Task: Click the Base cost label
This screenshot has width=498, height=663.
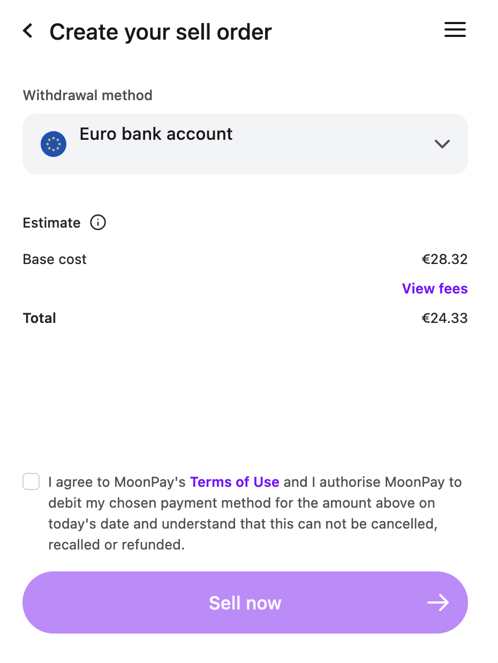Action: tap(55, 259)
